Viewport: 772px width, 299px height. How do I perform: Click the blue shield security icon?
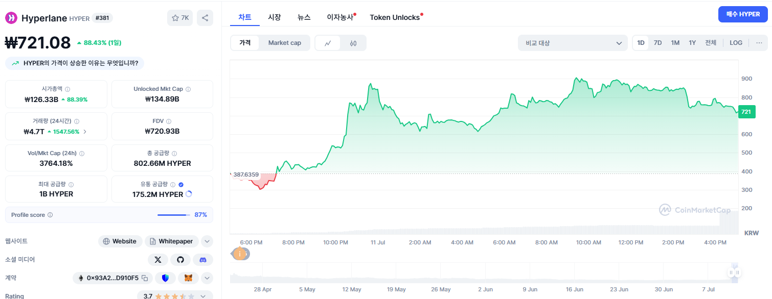pos(165,278)
